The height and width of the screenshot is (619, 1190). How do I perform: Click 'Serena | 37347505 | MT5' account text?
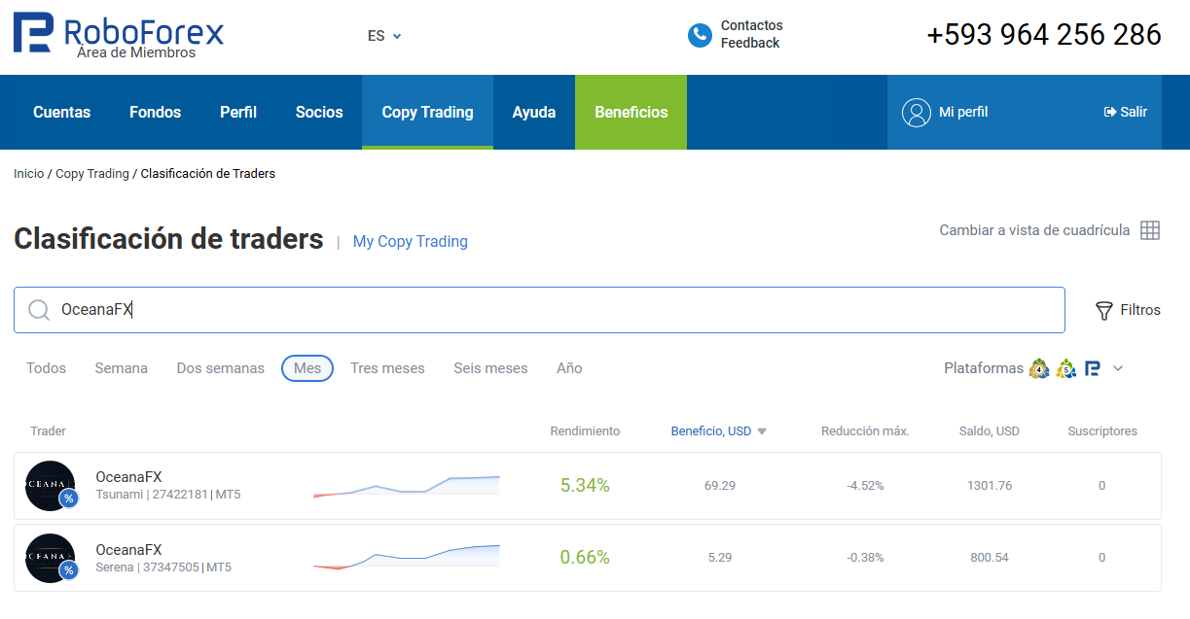click(163, 567)
